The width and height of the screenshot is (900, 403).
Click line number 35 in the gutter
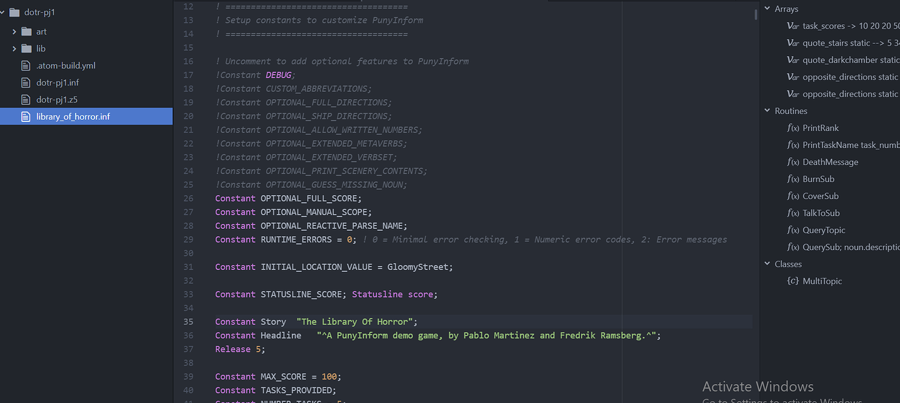(188, 321)
